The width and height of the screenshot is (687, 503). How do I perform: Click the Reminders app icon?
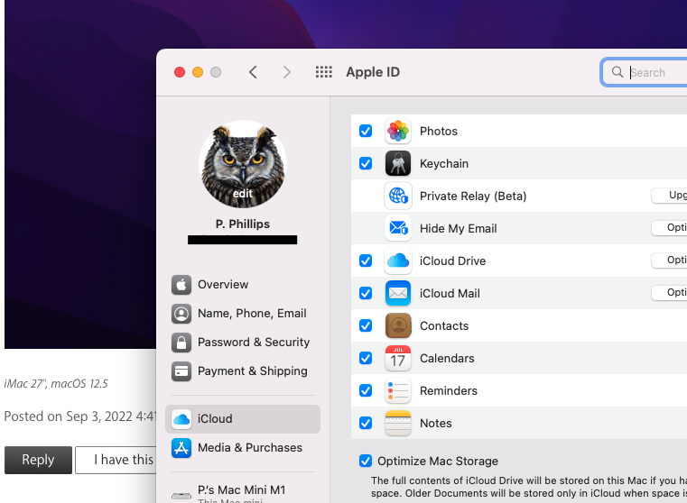click(x=398, y=390)
